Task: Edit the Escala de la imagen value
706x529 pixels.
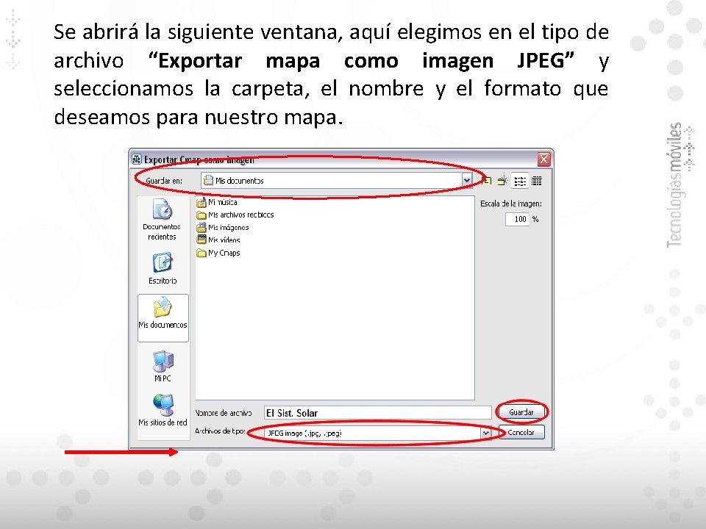Action: pyautogui.click(x=517, y=219)
